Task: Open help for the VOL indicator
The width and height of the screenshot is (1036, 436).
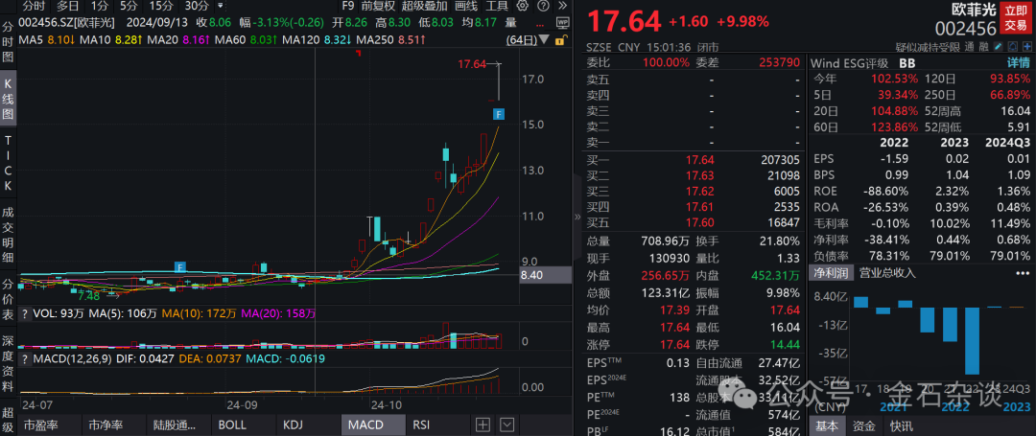Action: [26, 313]
